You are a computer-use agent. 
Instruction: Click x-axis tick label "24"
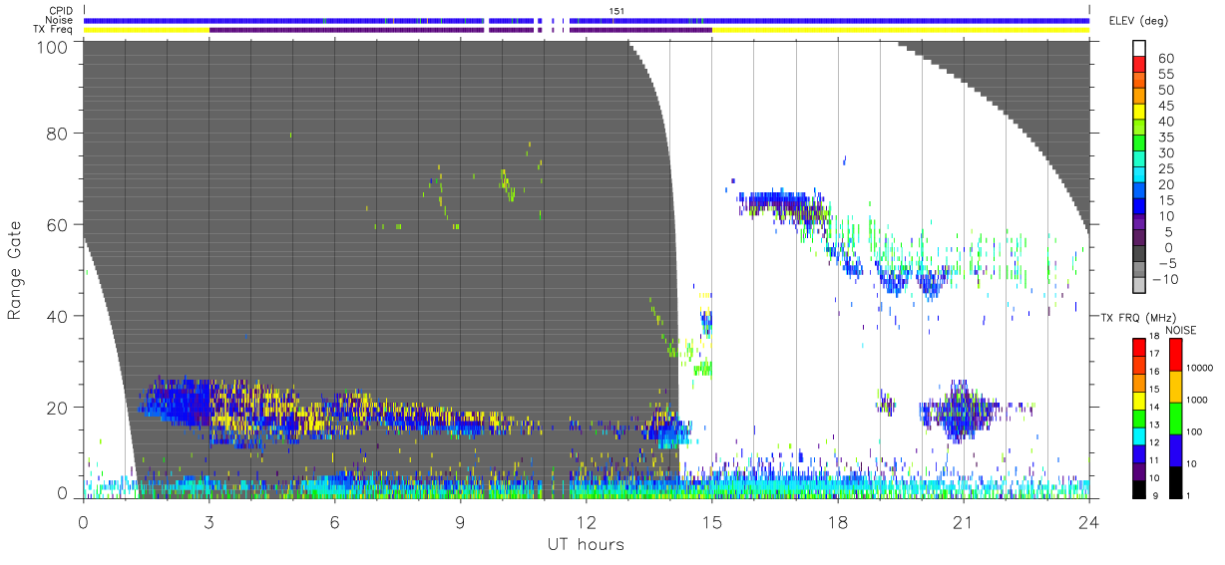1088,522
